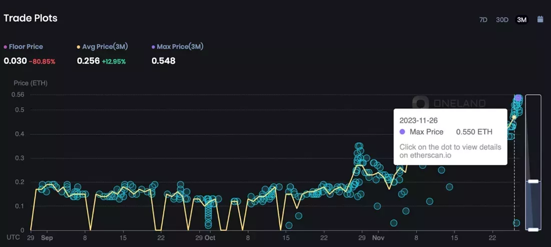Select the 3M time range
The width and height of the screenshot is (551, 247).
[x=521, y=20]
